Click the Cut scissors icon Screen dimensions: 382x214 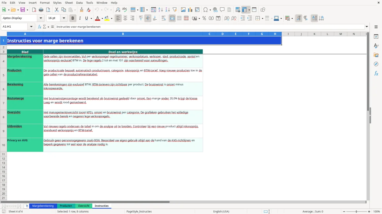pos(57,10)
